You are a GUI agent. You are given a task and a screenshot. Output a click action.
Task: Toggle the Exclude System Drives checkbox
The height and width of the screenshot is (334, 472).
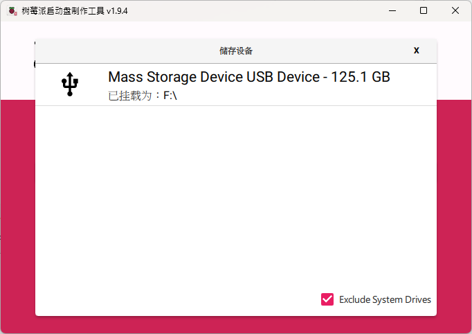point(327,299)
